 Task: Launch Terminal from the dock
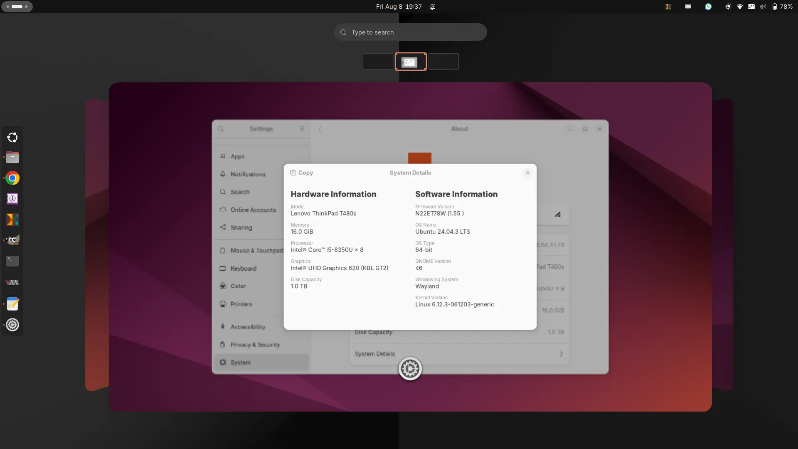tap(12, 261)
